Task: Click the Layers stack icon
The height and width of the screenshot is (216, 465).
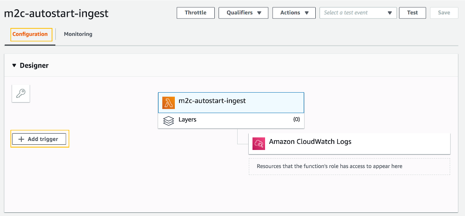Action: click(x=168, y=121)
